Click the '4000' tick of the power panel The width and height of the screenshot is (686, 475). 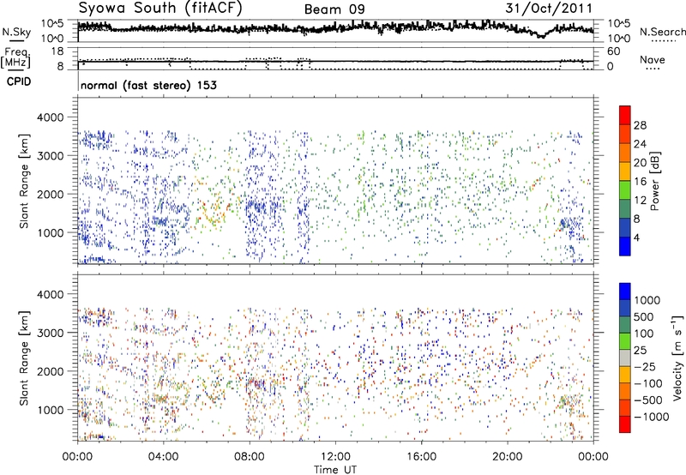50,117
